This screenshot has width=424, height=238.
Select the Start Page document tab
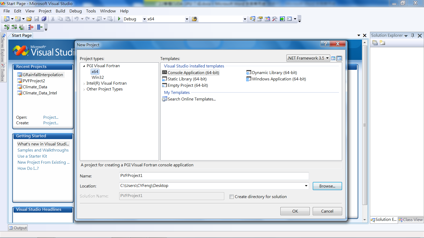point(22,35)
